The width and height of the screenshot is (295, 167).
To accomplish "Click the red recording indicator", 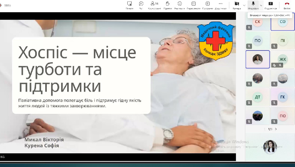I will (1, 6).
